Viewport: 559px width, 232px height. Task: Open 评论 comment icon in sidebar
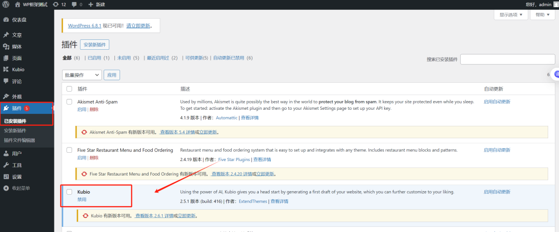(6, 81)
